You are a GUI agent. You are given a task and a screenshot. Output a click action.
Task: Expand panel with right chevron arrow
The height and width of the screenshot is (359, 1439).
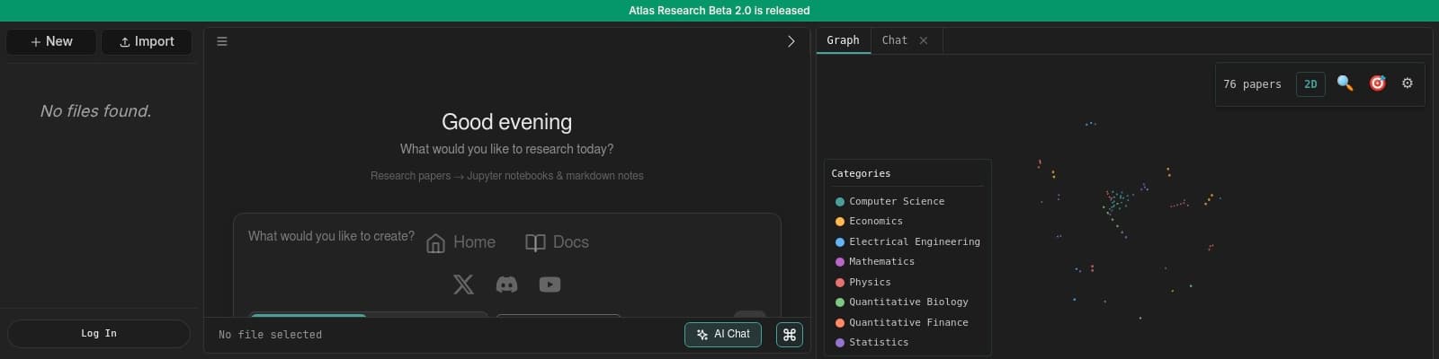click(x=791, y=41)
